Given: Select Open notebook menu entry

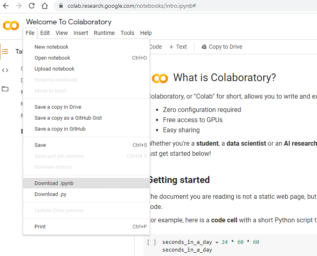Looking at the screenshot, I should pos(86,58).
